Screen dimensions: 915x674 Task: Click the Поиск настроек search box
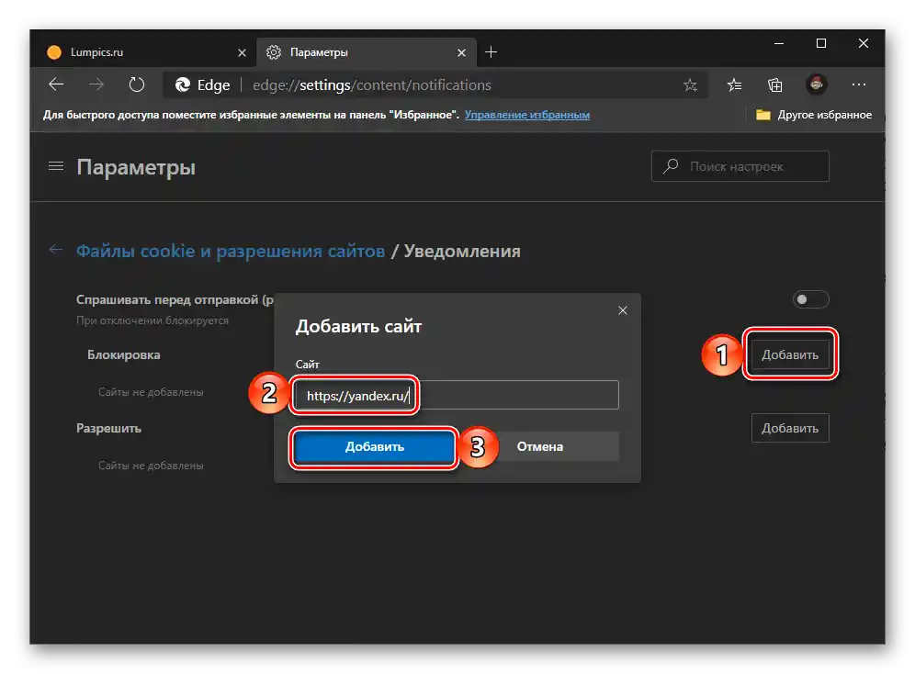coord(740,166)
